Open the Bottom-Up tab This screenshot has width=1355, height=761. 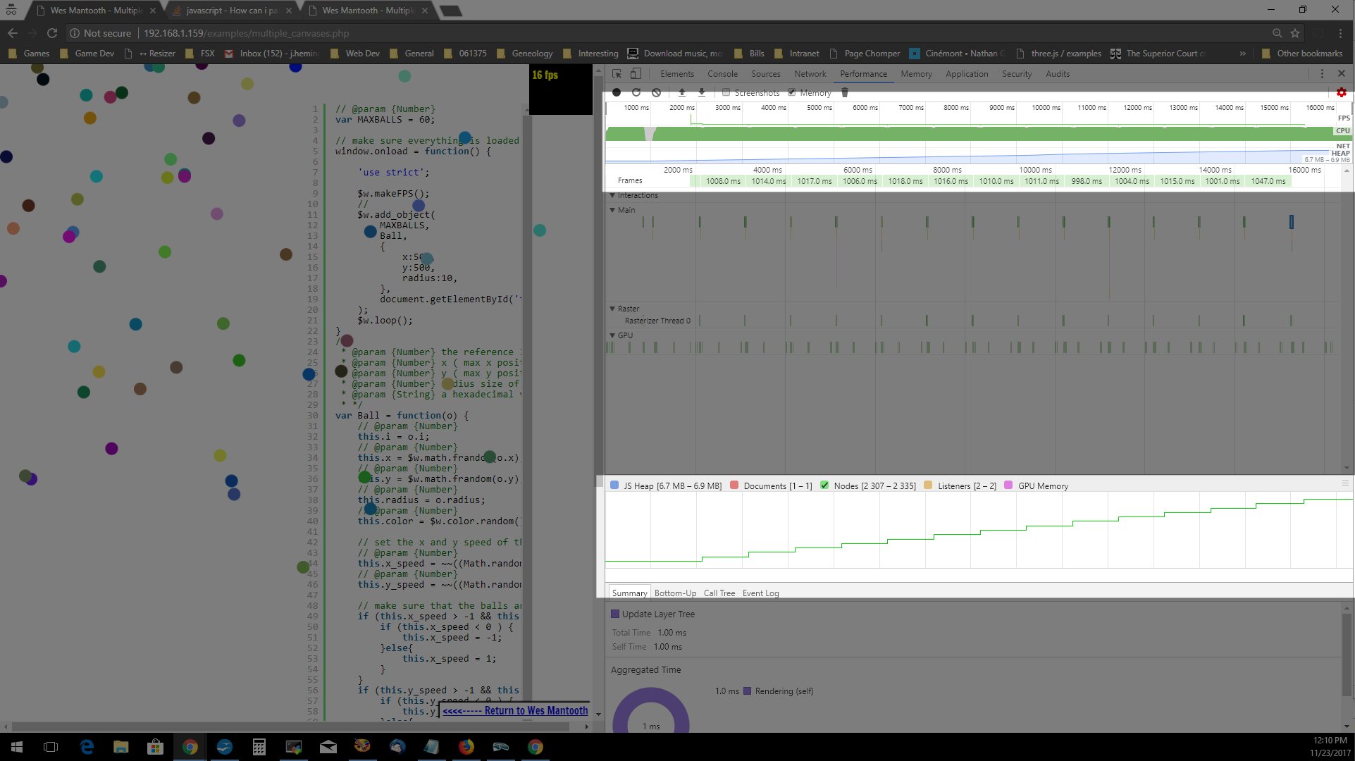click(x=675, y=593)
